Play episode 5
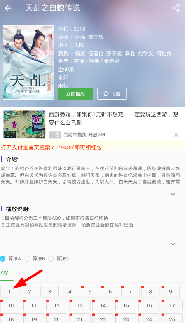 90,291
